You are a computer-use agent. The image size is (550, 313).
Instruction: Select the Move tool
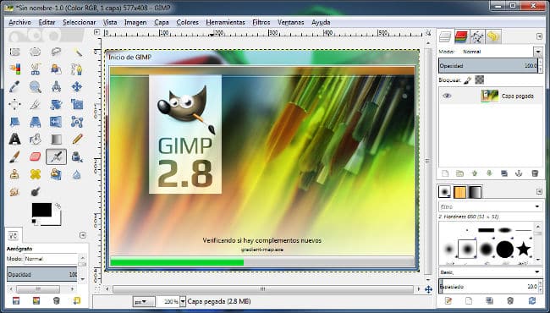pos(77,86)
